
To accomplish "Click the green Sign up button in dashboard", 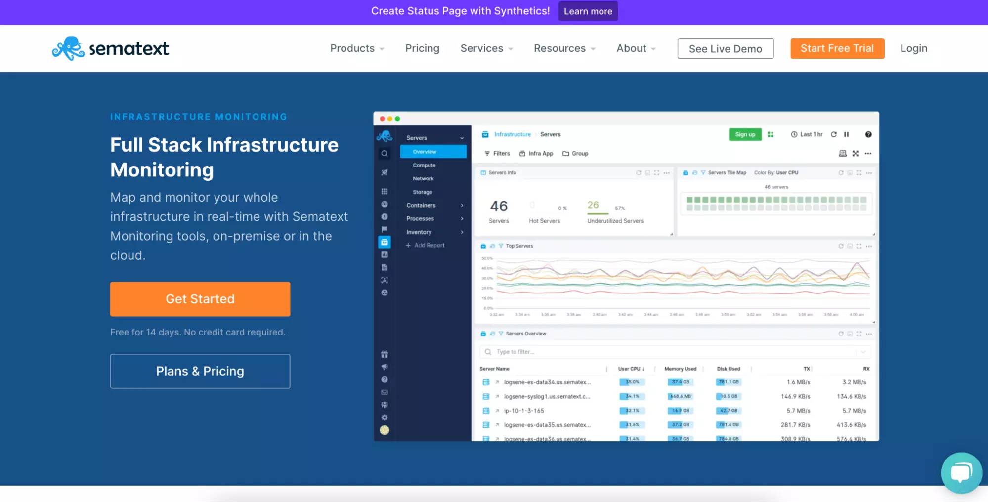I will point(745,134).
